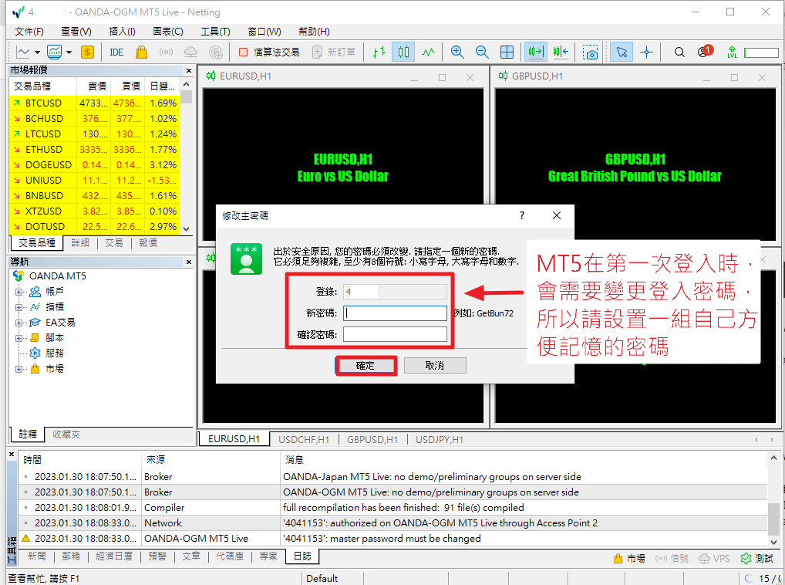Select the DOGEUSD row in market watch

(x=95, y=165)
